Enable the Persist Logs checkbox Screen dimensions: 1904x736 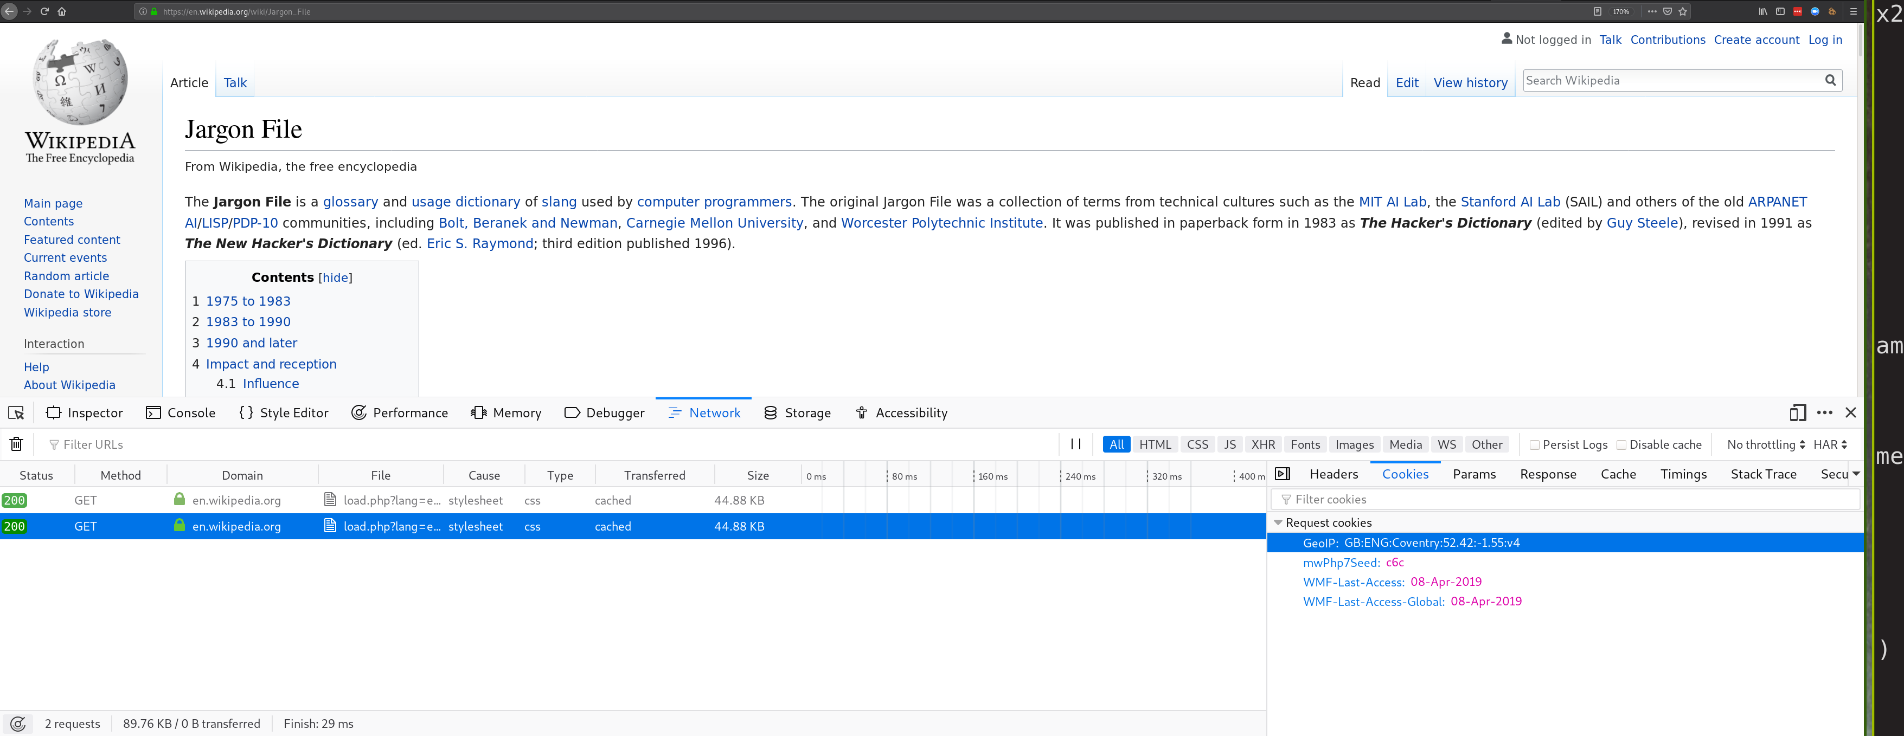pos(1535,445)
